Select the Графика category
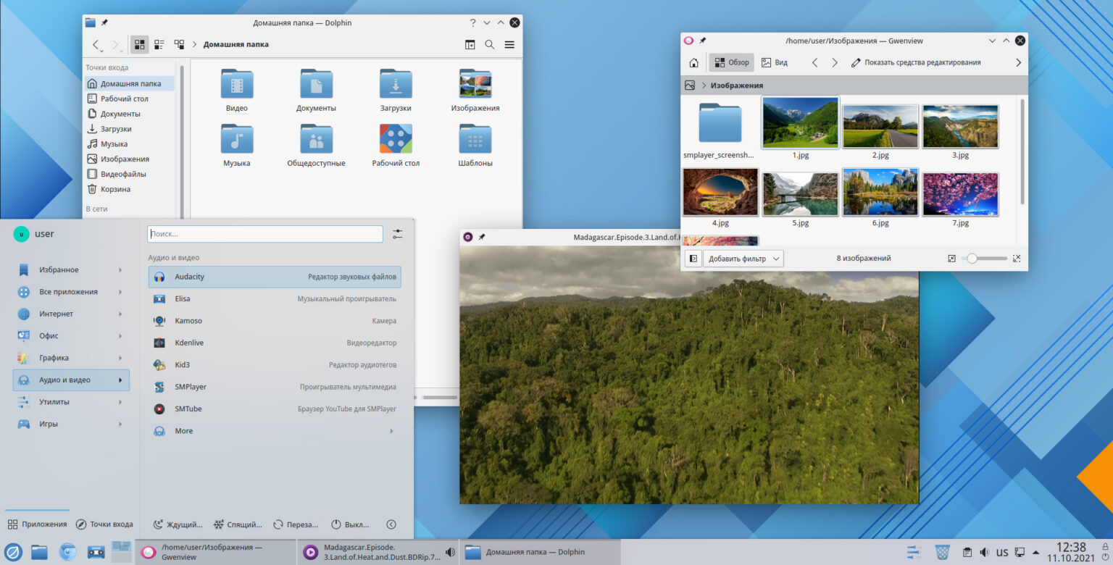This screenshot has width=1113, height=565. (71, 358)
